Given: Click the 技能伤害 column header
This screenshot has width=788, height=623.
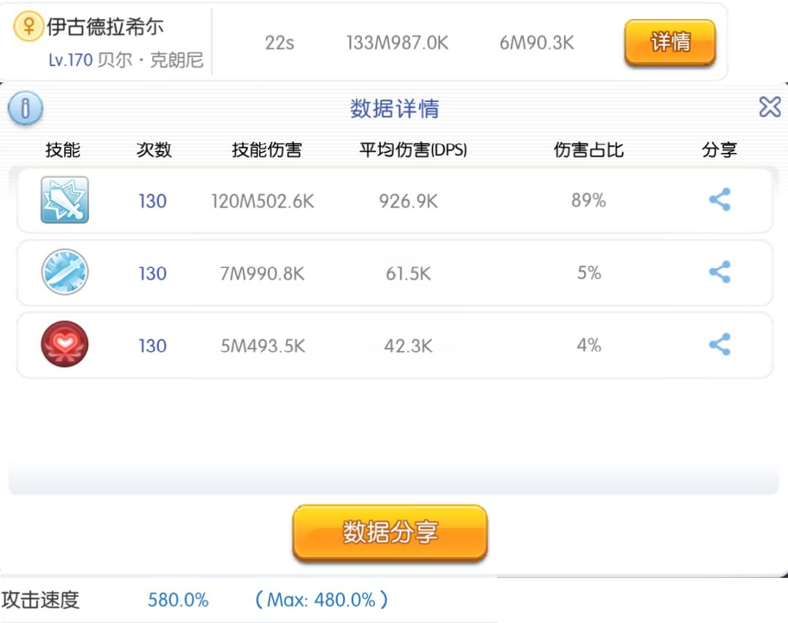Looking at the screenshot, I should tap(266, 150).
